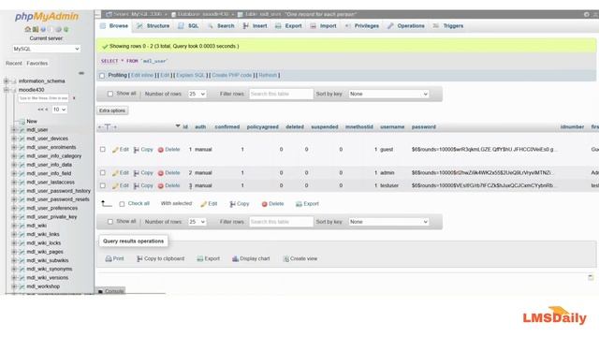
Task: Open the top Sort by key dropdown
Action: click(388, 94)
